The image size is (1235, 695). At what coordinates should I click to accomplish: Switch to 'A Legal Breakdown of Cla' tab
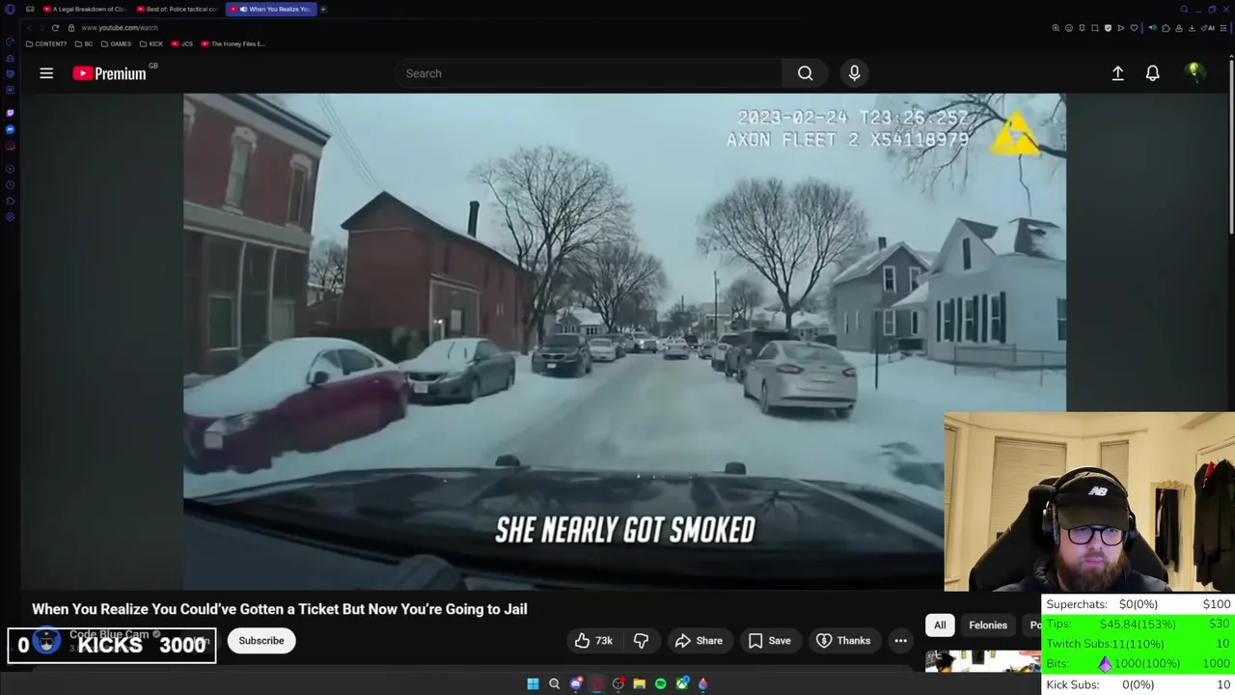[x=84, y=9]
